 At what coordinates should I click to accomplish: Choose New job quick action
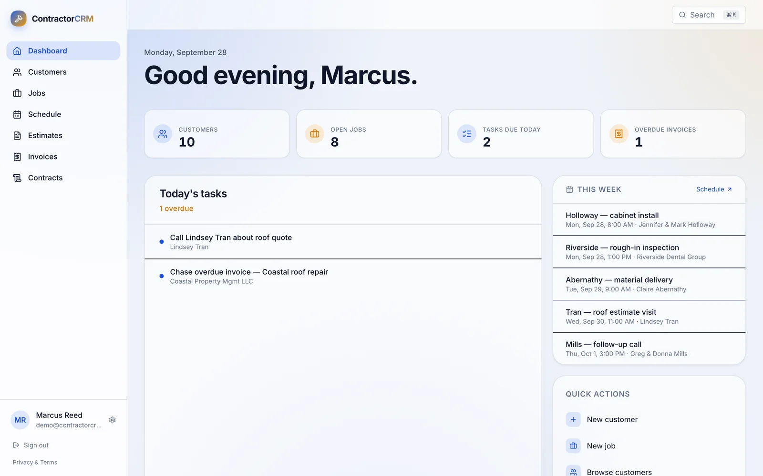tap(649, 446)
